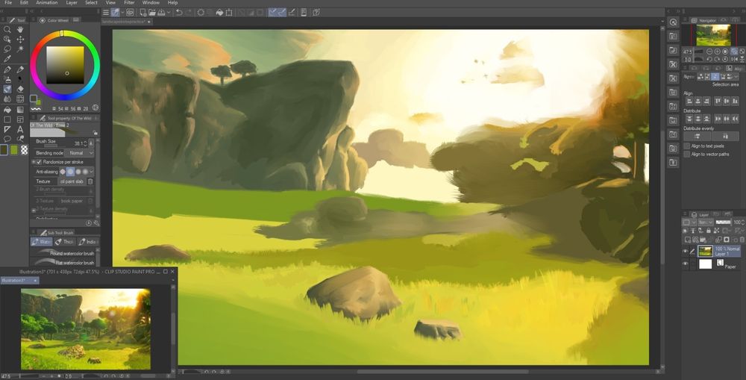Select the Eraser tool
Viewport: 746px width, 380px height.
click(x=20, y=89)
